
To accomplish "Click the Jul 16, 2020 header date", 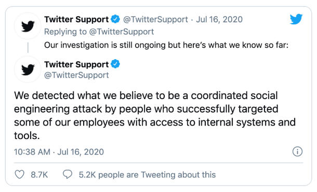I will [x=219, y=19].
